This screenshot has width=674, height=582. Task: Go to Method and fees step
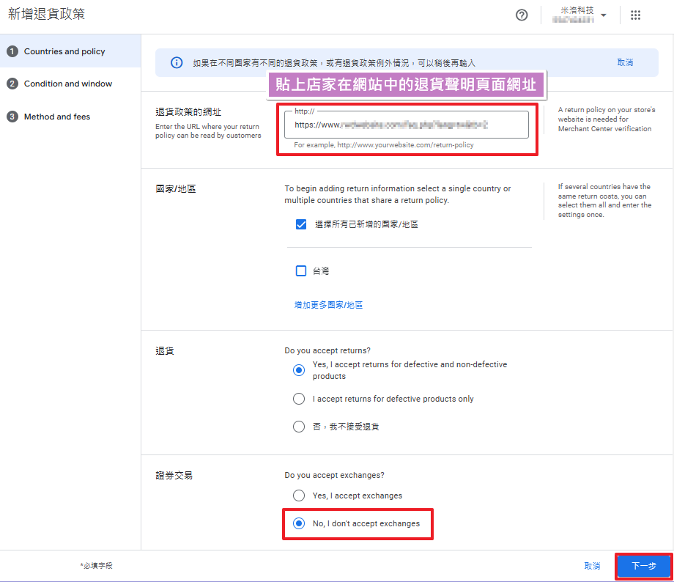(x=57, y=117)
